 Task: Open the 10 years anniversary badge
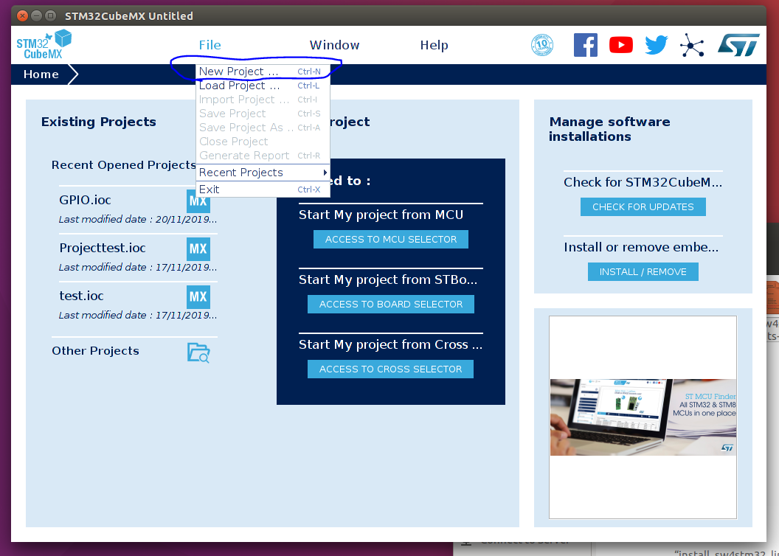point(542,45)
